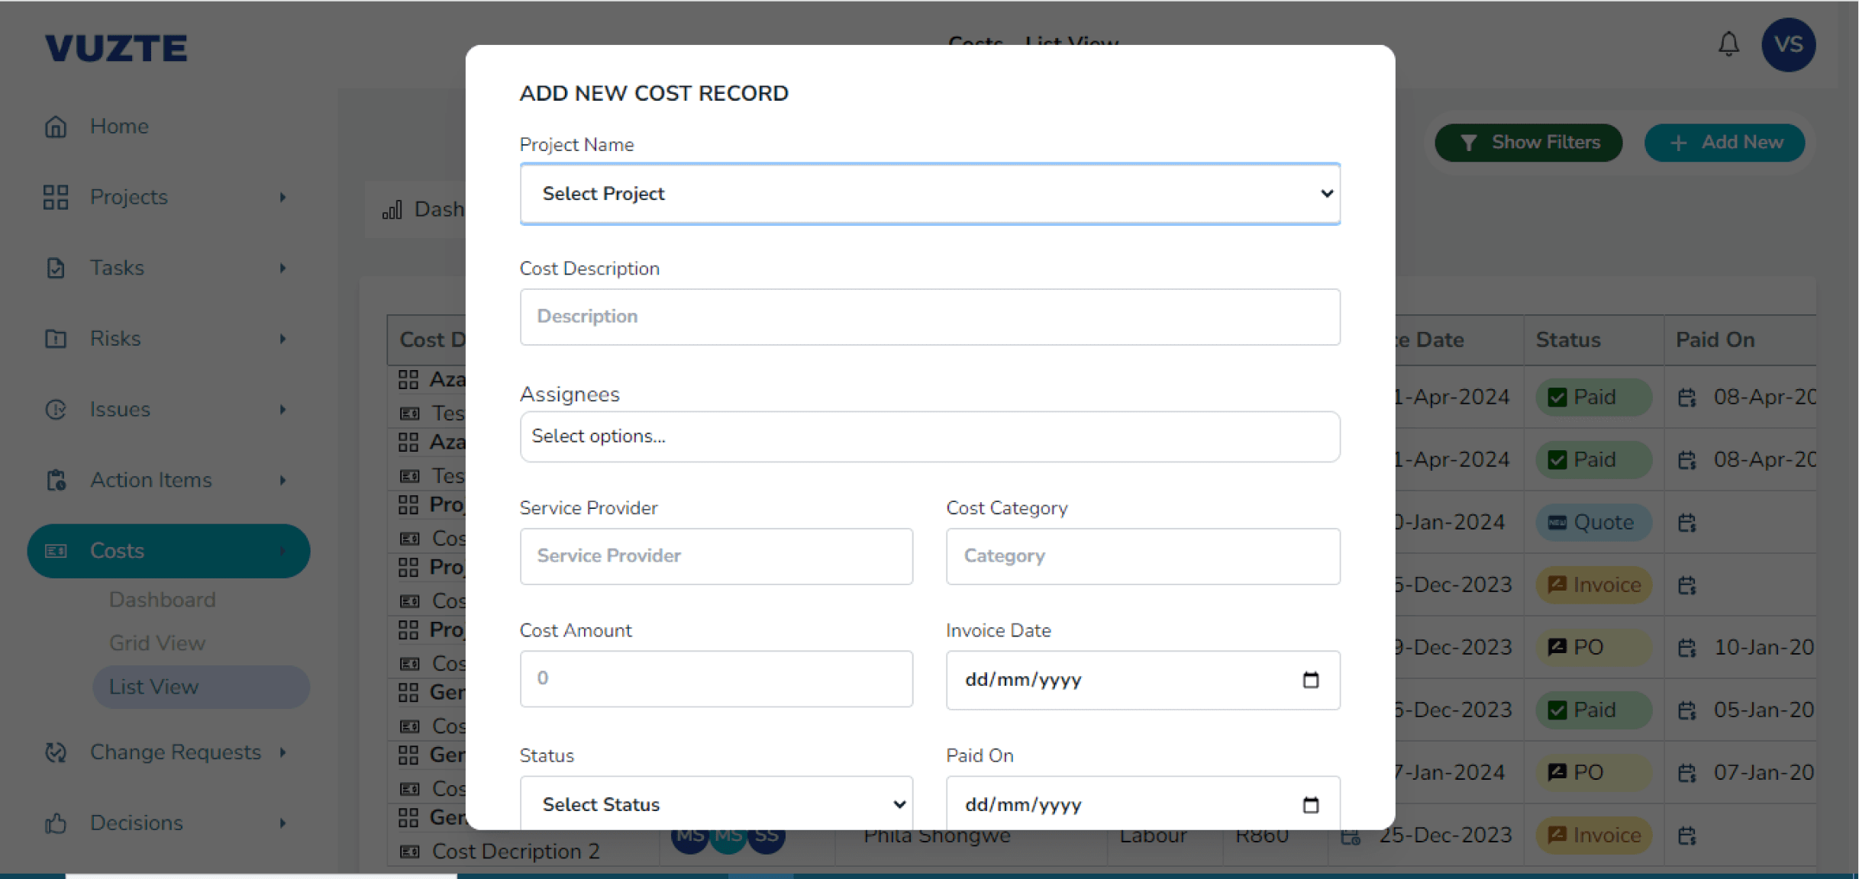Click the Risks icon in the sidebar

[56, 338]
